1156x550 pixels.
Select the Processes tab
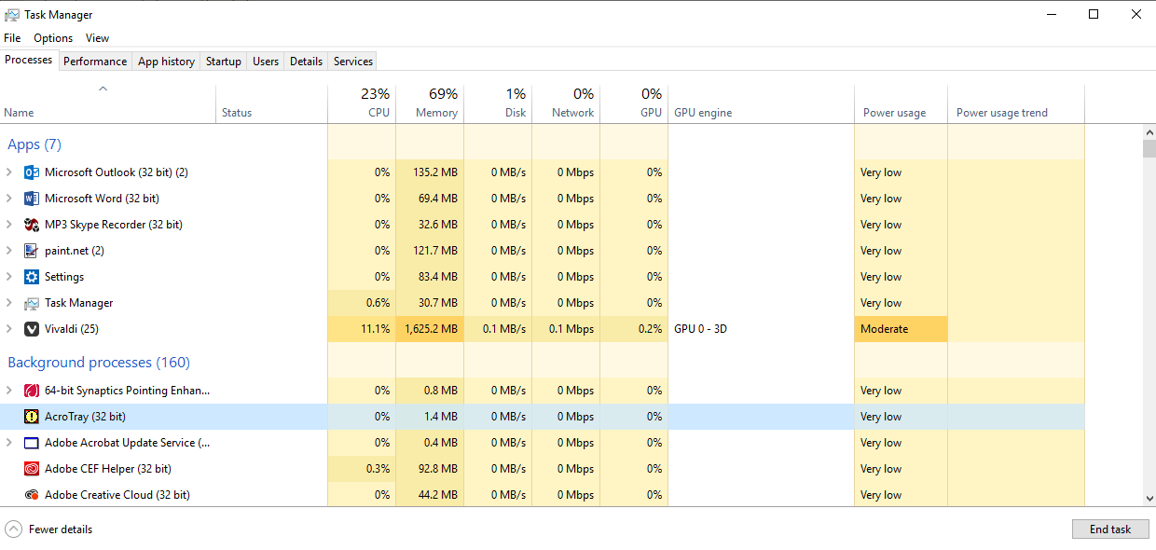click(29, 60)
